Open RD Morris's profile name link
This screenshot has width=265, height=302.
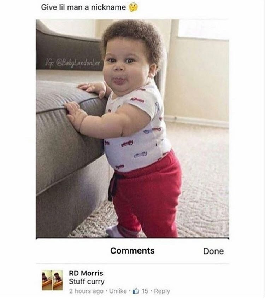pos(86,273)
